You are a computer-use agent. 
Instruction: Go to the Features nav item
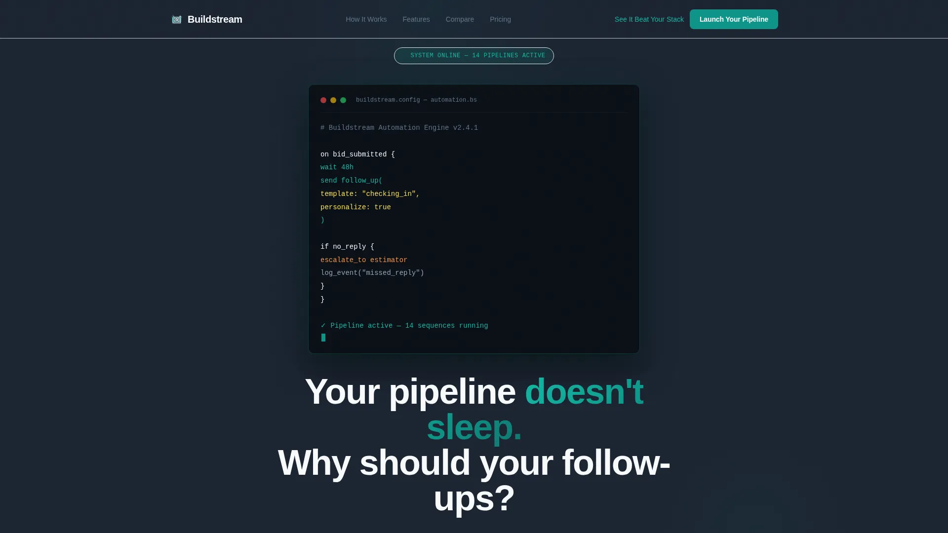point(416,19)
